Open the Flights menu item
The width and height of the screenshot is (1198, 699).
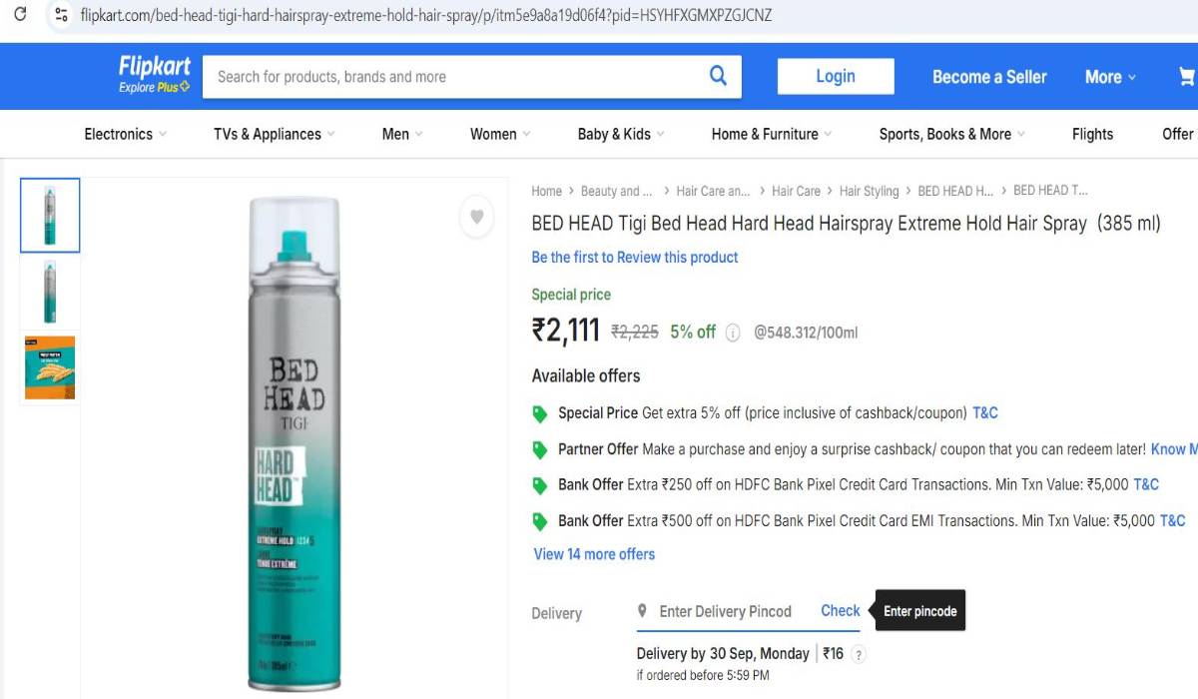pyautogui.click(x=1092, y=134)
